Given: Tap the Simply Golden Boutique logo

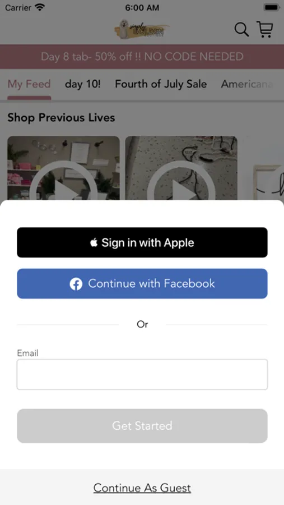Looking at the screenshot, I should pos(142,29).
